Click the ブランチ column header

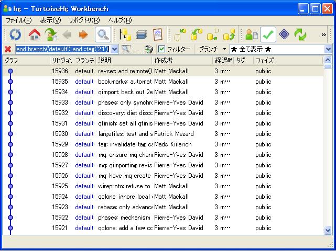pos(84,61)
